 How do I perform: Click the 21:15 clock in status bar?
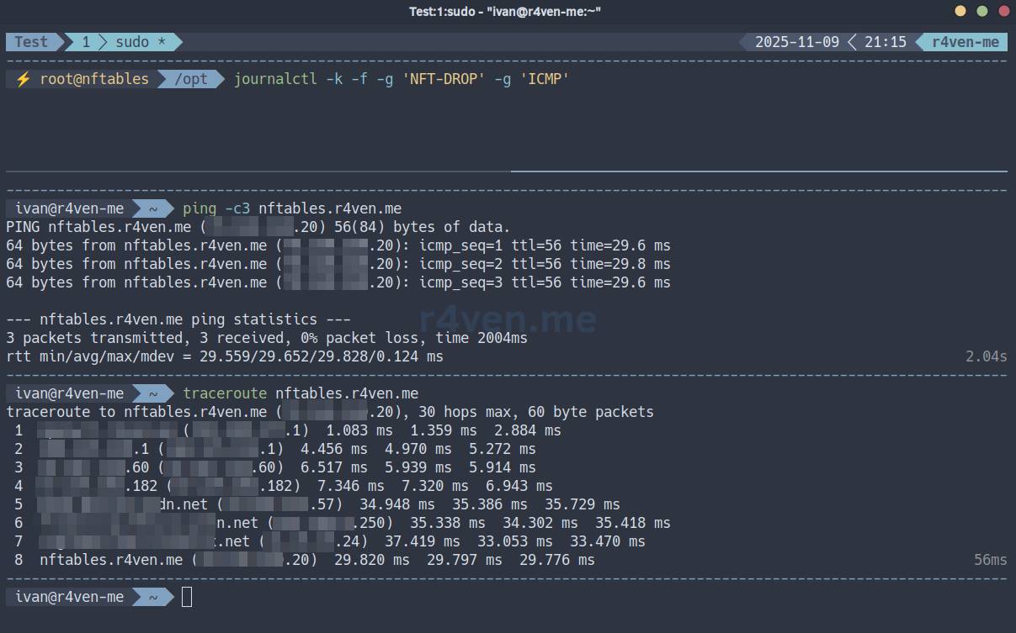885,42
